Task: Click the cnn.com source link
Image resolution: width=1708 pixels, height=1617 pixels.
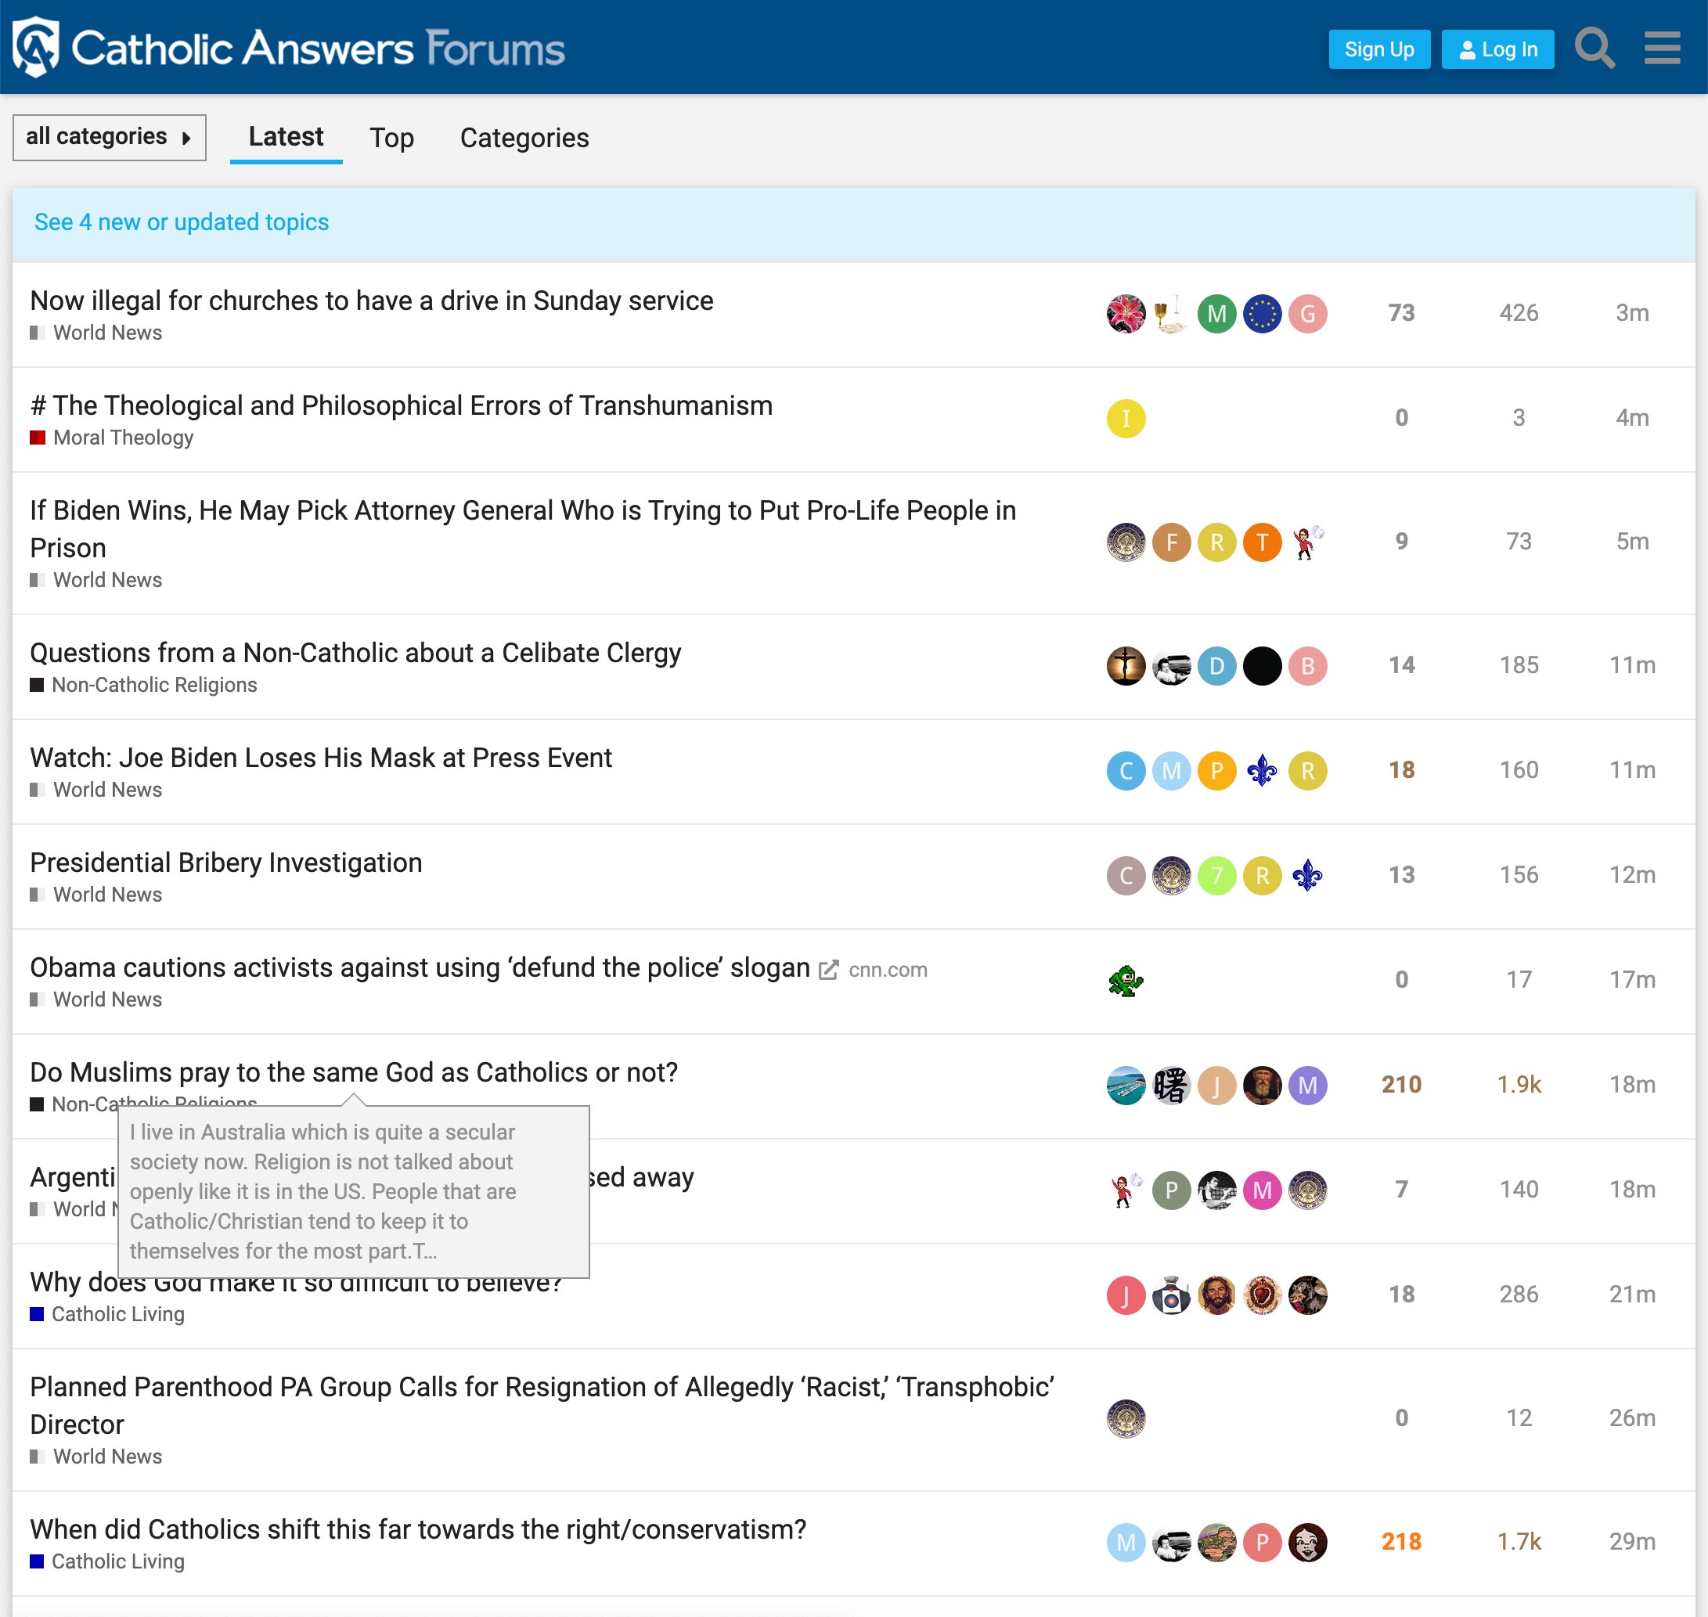Action: 888,970
